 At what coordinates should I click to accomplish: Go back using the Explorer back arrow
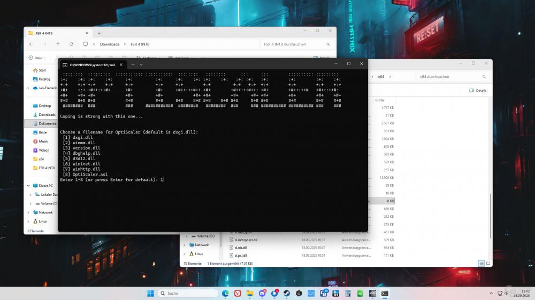coord(31,44)
